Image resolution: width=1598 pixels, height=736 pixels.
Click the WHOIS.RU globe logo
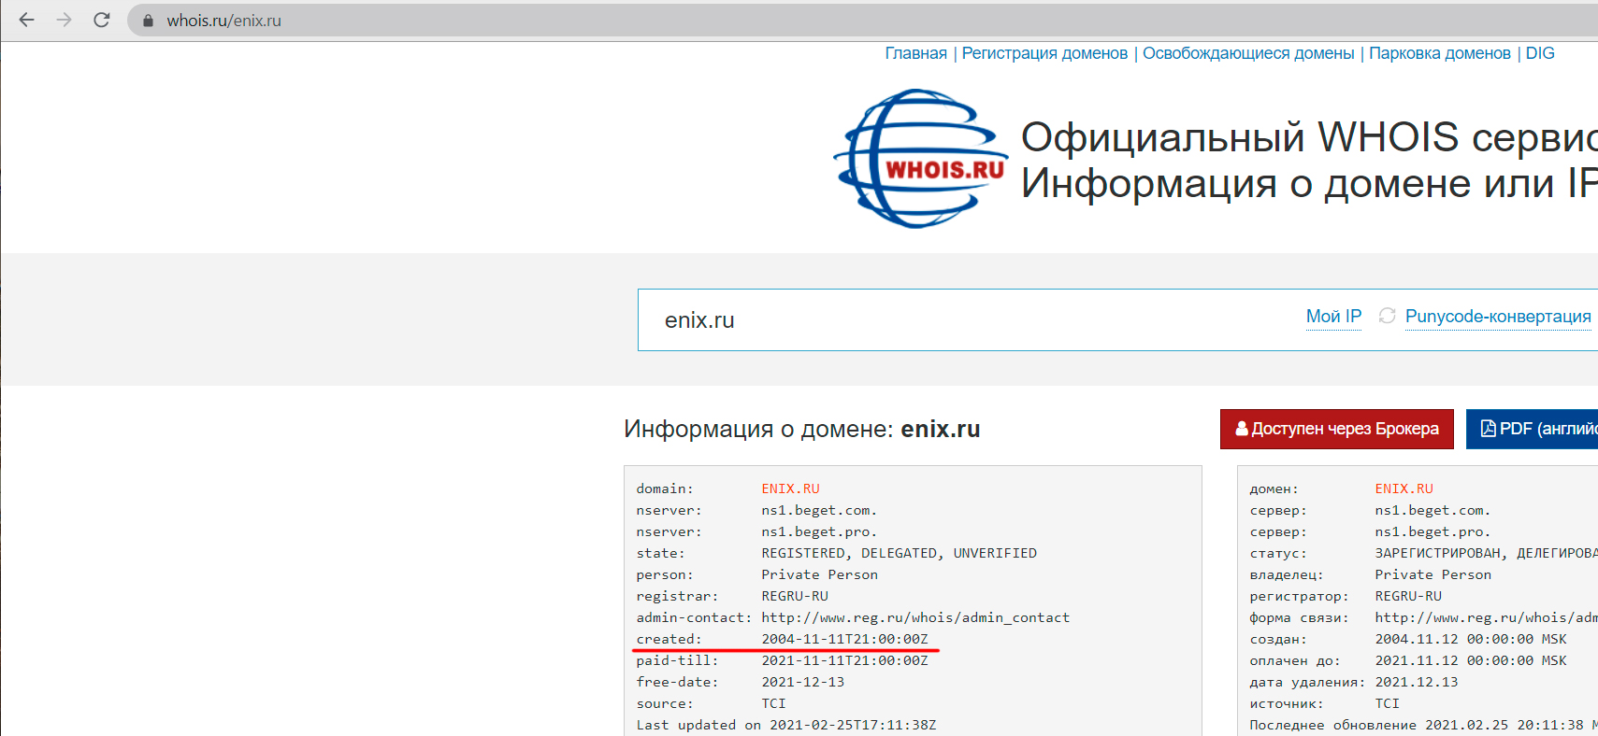[920, 158]
